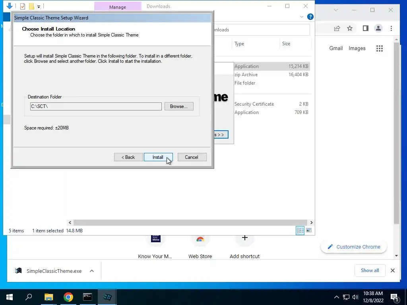Switch to Simple Classic Theme taskbar icon

(x=107, y=297)
